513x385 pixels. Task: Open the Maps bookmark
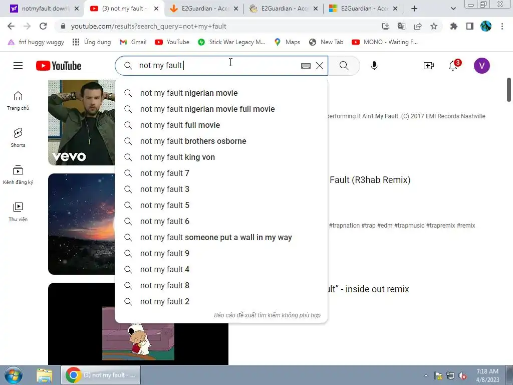pos(287,42)
